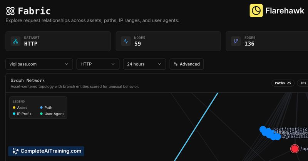308x161 pixels.
Task: Toggle the Path legend entry
Action: tap(48, 107)
